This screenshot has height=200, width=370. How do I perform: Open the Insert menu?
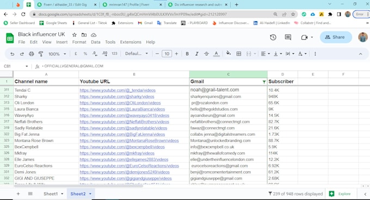point(61,42)
